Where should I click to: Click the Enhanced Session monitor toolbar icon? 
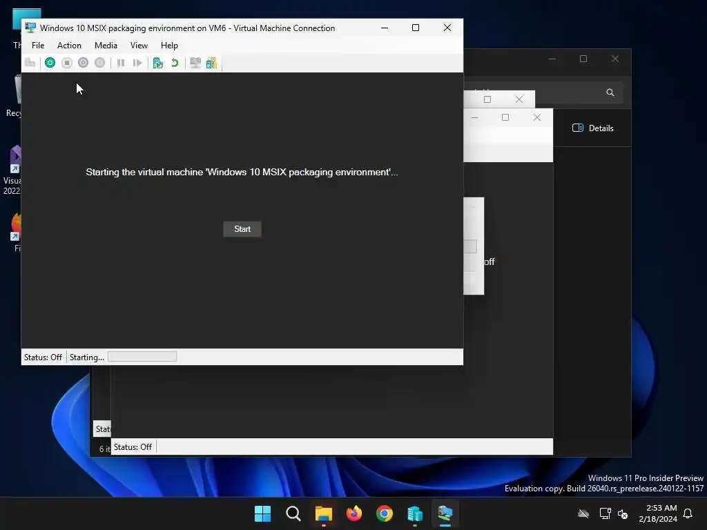[x=195, y=63]
